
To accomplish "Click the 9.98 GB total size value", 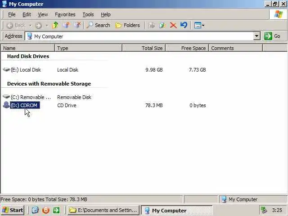I will pyautogui.click(x=154, y=70).
